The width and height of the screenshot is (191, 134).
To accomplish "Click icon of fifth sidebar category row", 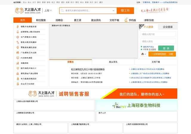I will [18, 47].
